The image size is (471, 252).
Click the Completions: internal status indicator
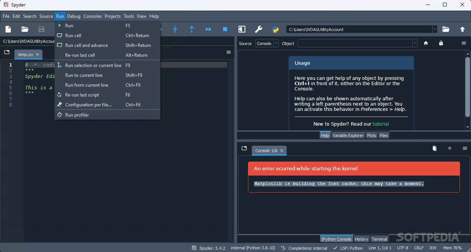click(x=304, y=248)
